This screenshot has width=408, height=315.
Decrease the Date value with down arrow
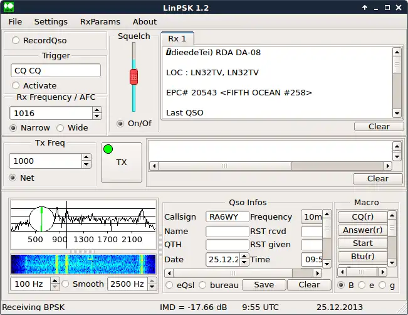[244, 263]
